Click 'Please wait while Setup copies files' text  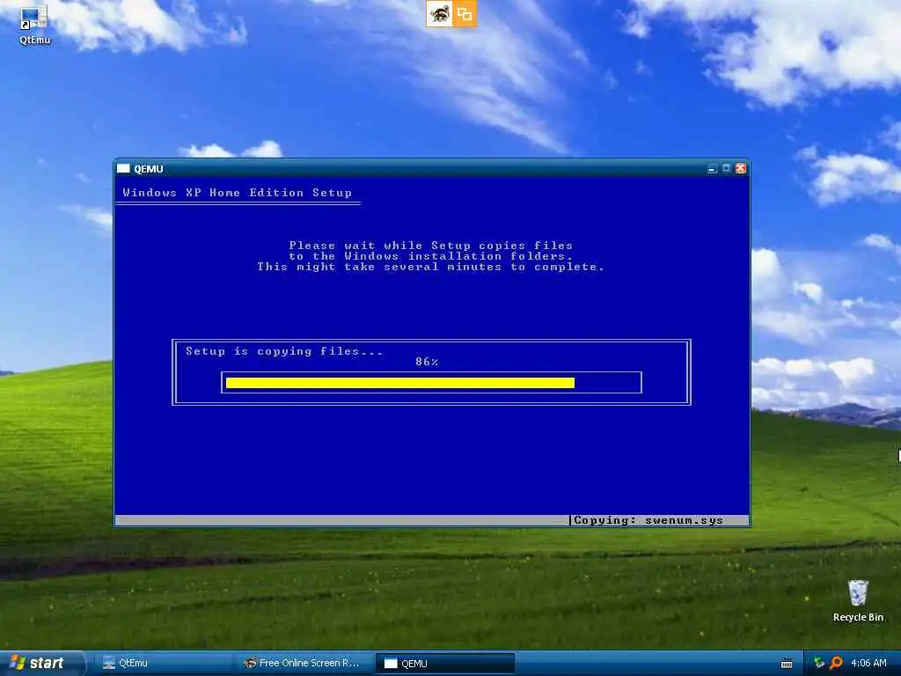pos(430,246)
